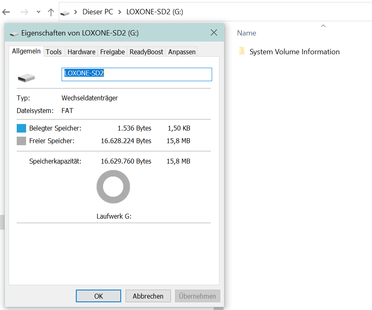Confirm with the OK button

[x=98, y=296]
